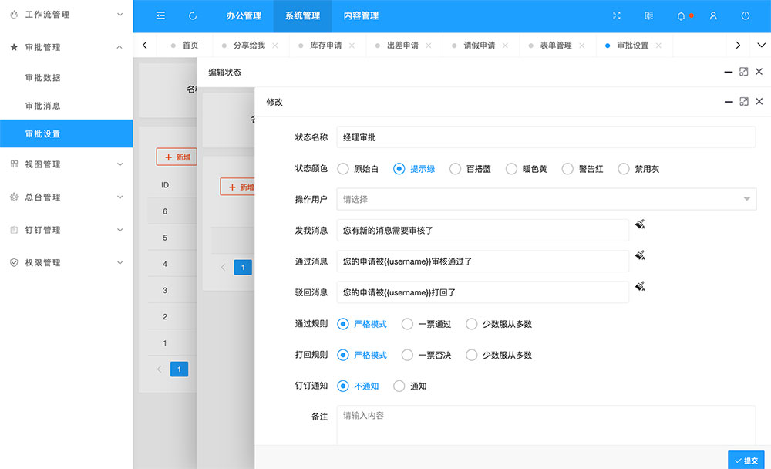Expand the 视图管理 sidebar menu
This screenshot has height=469, width=771.
66,164
